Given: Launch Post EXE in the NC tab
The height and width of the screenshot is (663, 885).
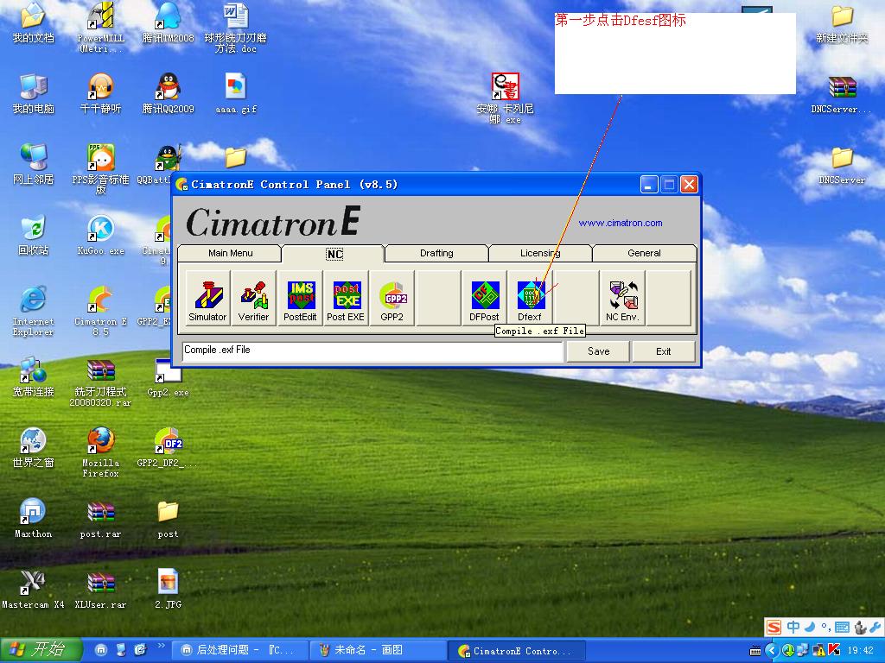Looking at the screenshot, I should pos(346,298).
